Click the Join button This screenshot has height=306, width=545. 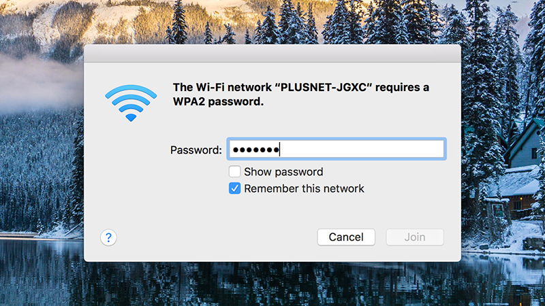pos(415,237)
